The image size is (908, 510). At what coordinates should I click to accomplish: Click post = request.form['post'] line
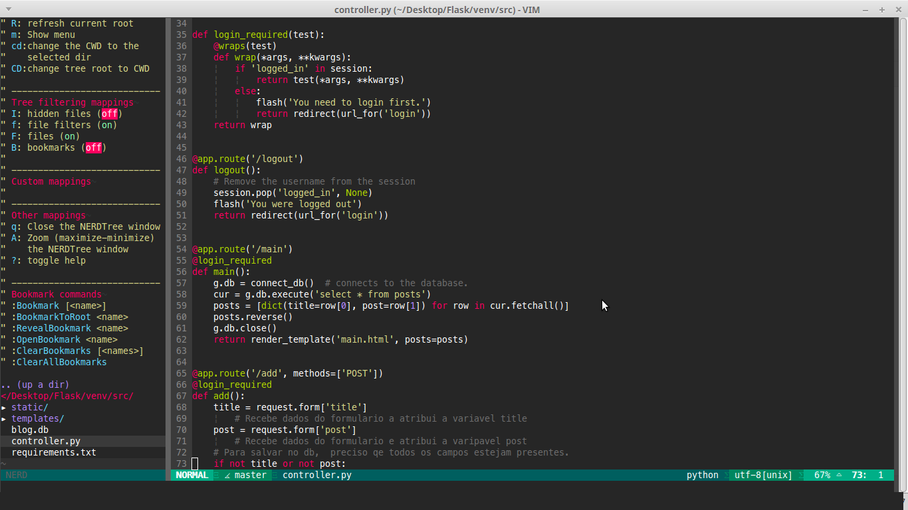pos(285,430)
